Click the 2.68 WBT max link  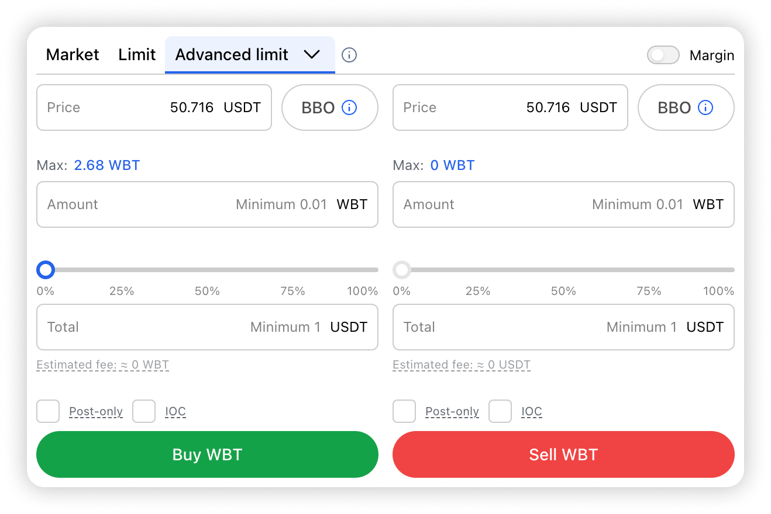tap(106, 165)
